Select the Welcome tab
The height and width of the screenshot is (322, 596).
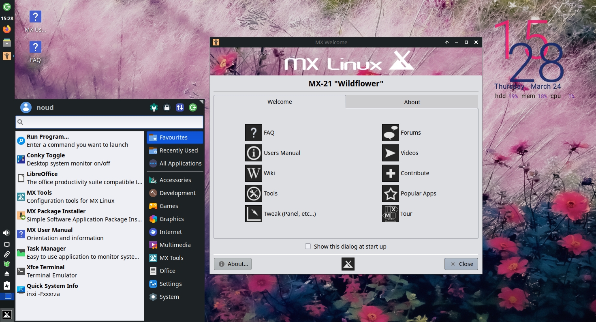(279, 102)
